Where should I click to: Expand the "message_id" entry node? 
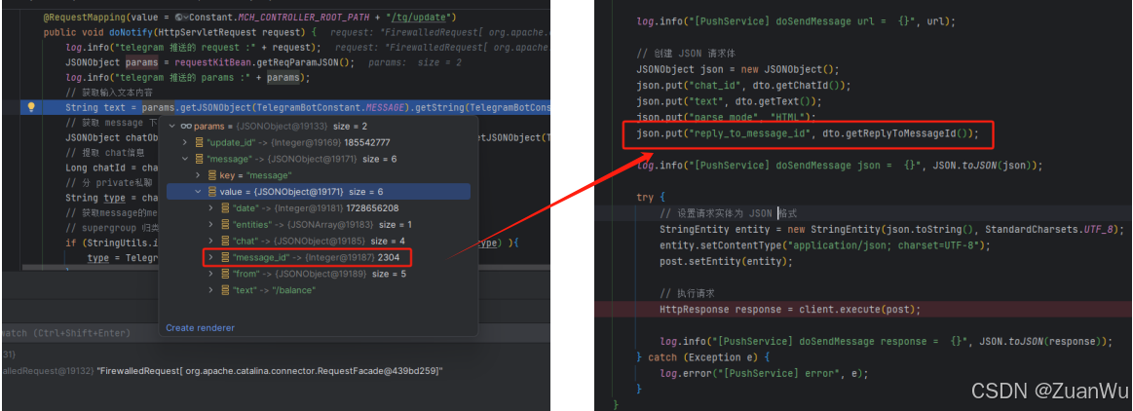[211, 257]
